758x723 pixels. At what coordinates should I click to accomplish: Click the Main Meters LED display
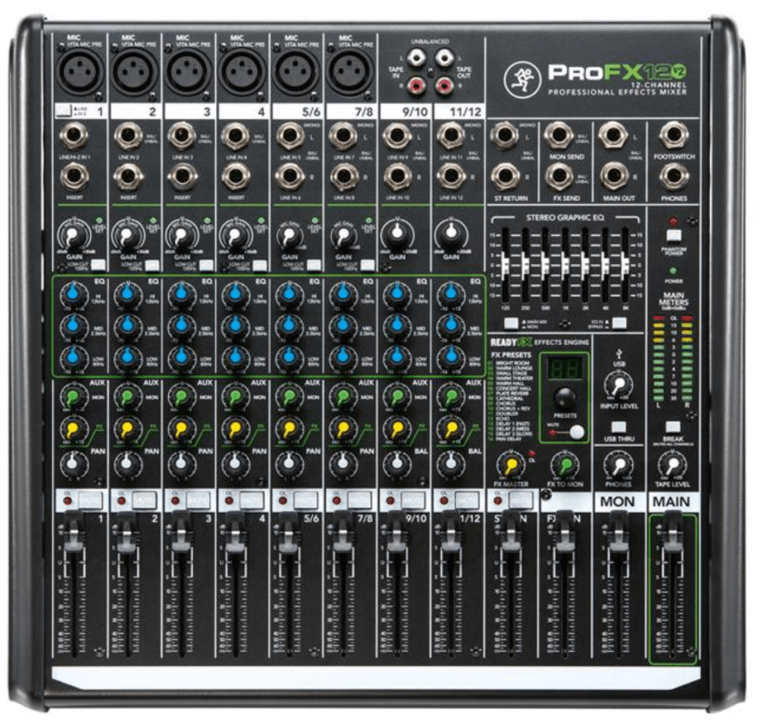672,359
